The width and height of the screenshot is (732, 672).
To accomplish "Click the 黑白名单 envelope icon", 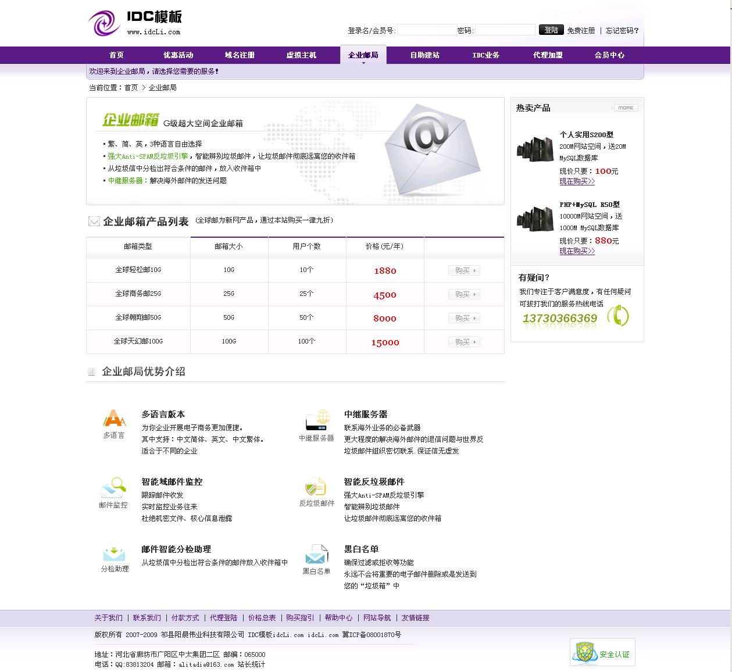I will point(316,555).
